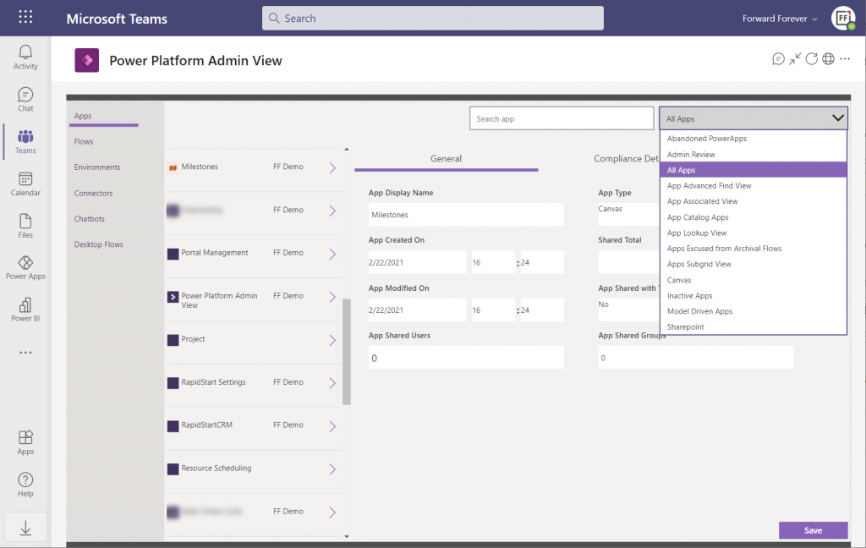Image resolution: width=866 pixels, height=548 pixels.
Task: Launch Power Apps from left rail
Action: tap(25, 268)
